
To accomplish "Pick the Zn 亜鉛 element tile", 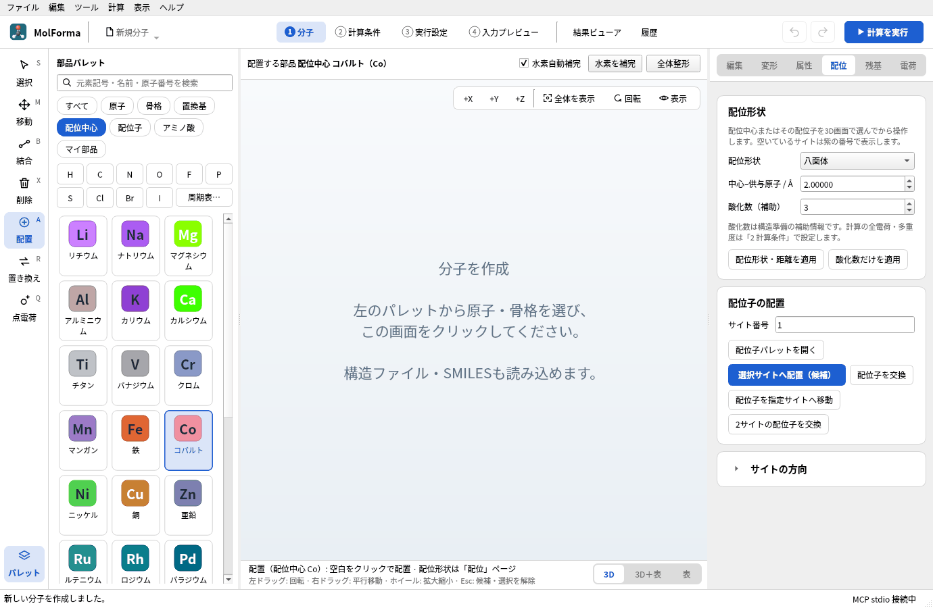I will click(x=189, y=505).
